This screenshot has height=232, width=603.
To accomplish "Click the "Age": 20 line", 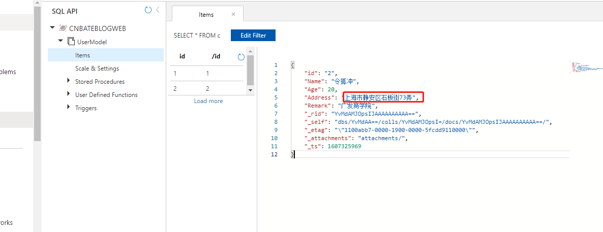I will [321, 89].
